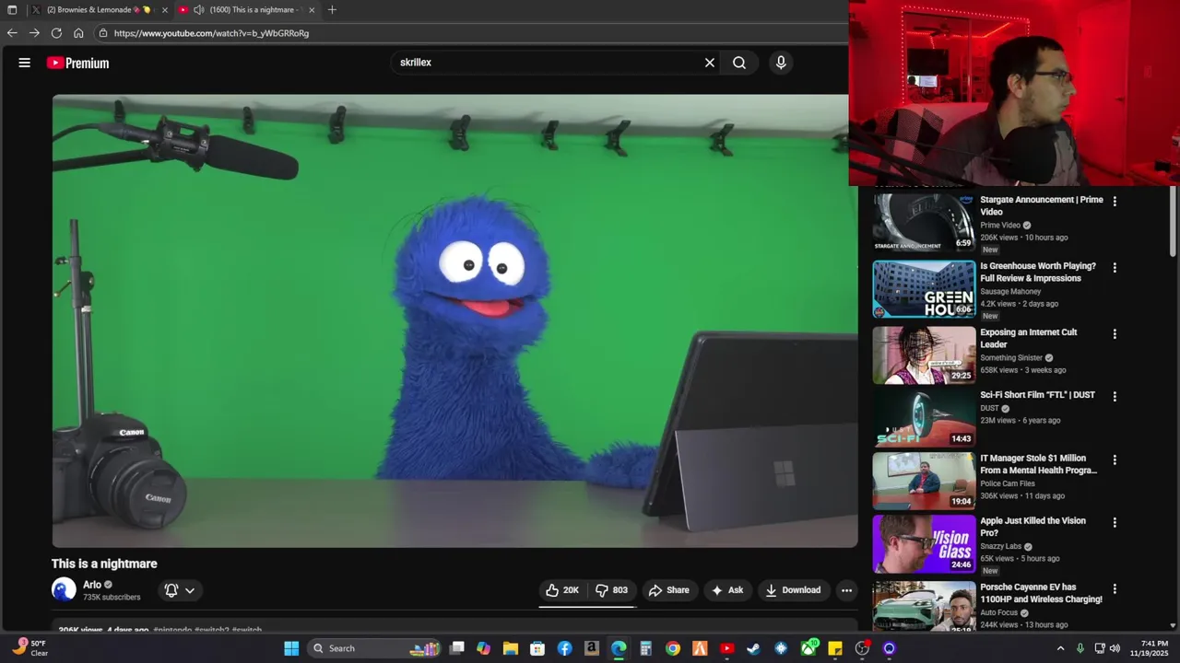Open Amazon from the taskbar
The height and width of the screenshot is (663, 1180).
[x=592, y=648]
